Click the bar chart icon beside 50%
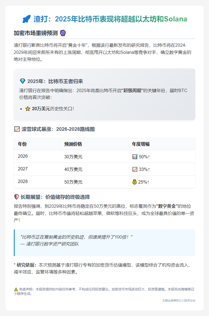 pos(135,157)
